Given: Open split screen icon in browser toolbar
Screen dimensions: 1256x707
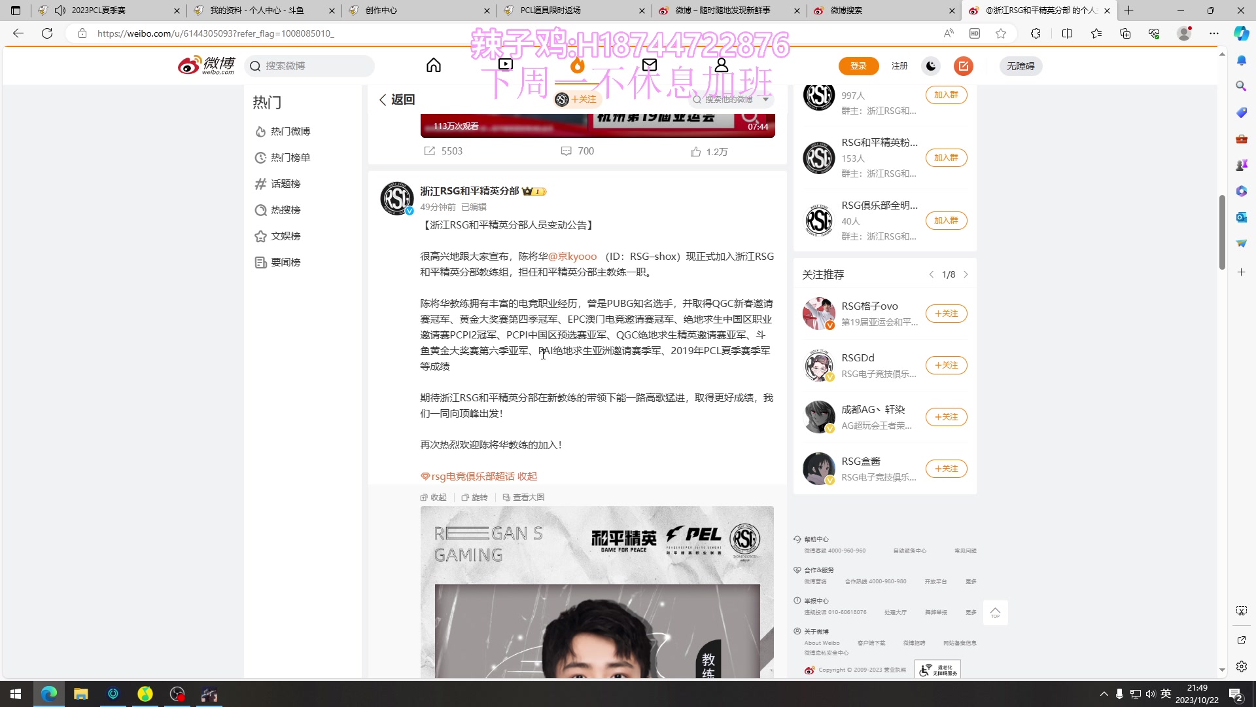Looking at the screenshot, I should (1067, 33).
